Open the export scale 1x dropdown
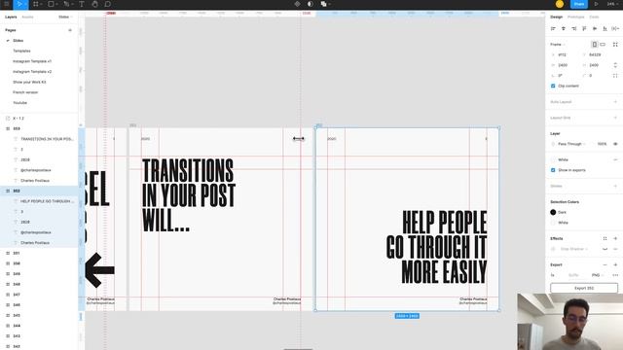The height and width of the screenshot is (350, 623). (553, 275)
